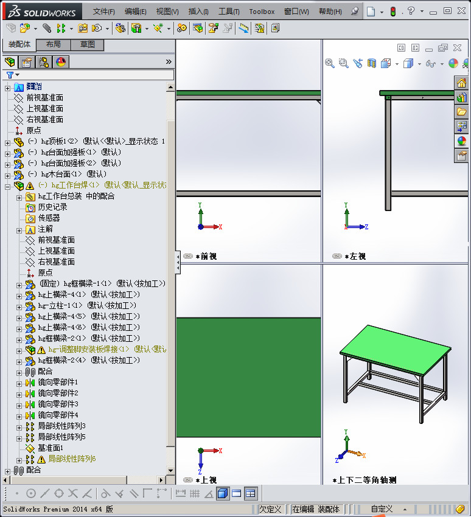Open the ConfigurationManager panel tab
The width and height of the screenshot is (471, 517).
(44, 62)
